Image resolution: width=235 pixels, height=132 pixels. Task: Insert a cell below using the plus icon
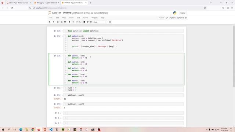tap(54, 22)
